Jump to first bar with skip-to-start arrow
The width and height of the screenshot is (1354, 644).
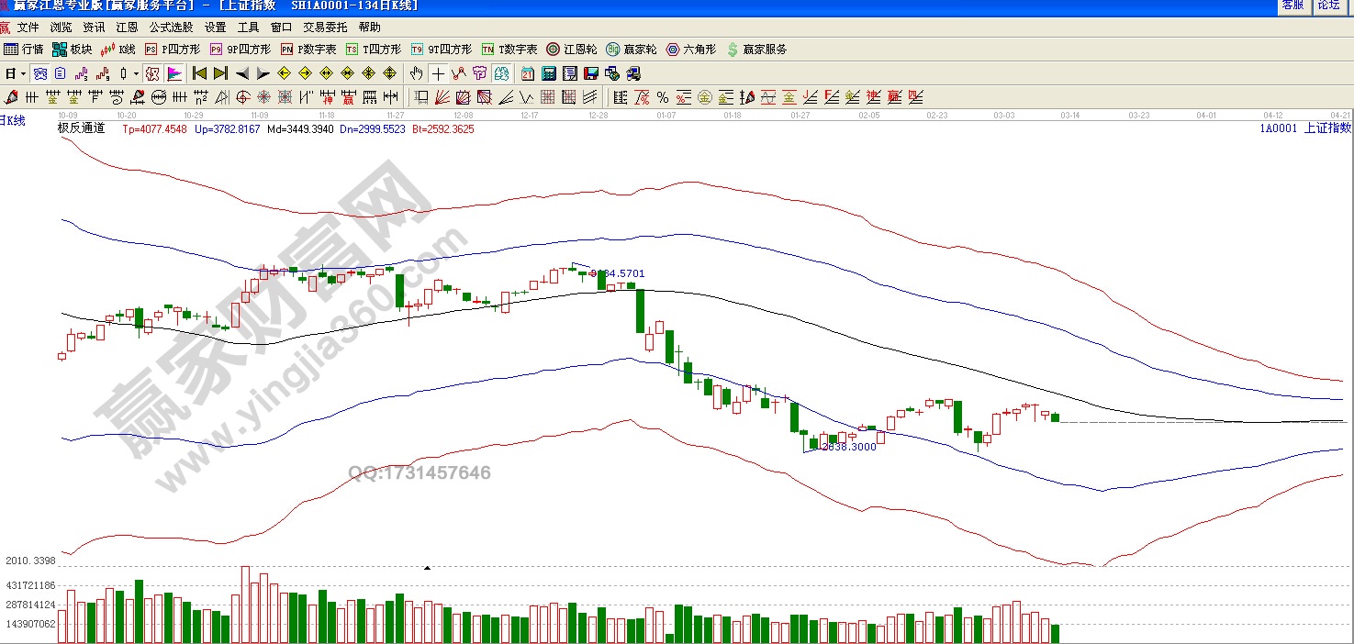pyautogui.click(x=199, y=73)
